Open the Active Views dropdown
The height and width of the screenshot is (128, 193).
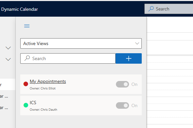pos(81,43)
